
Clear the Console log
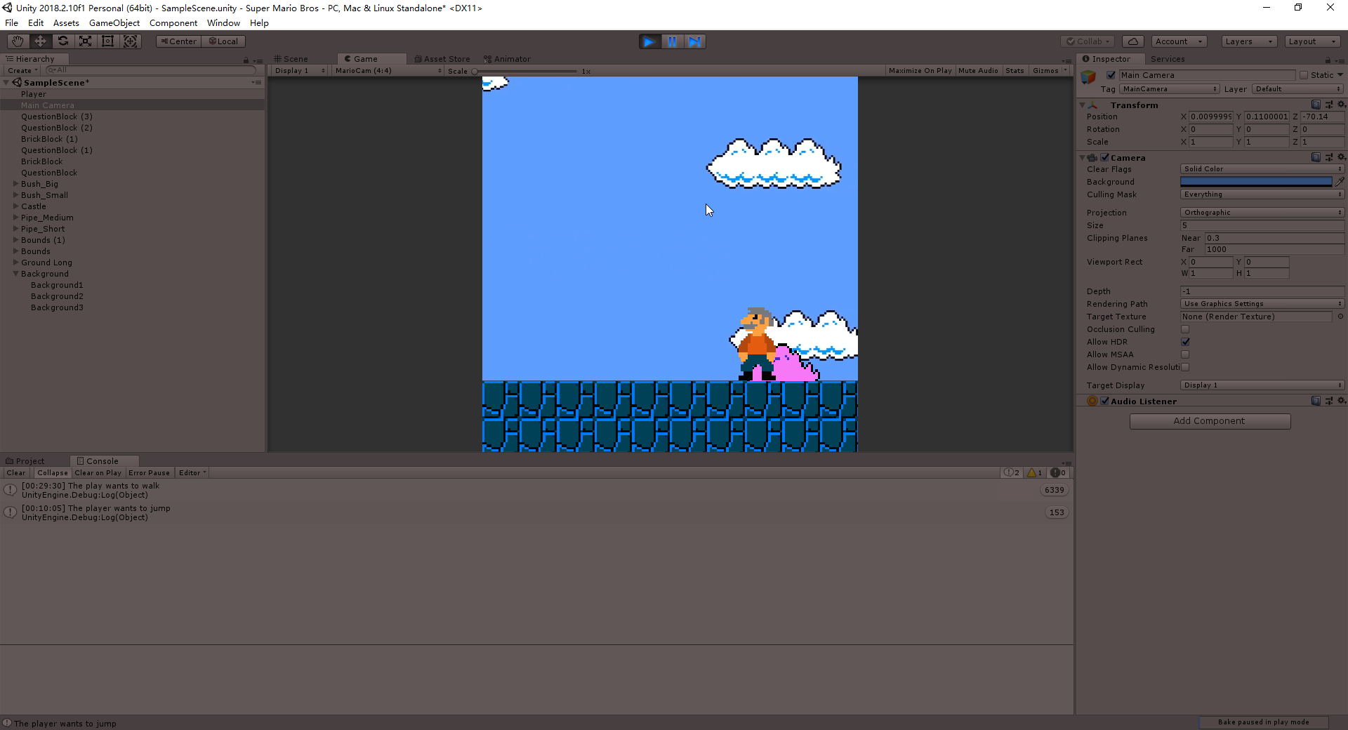[16, 473]
